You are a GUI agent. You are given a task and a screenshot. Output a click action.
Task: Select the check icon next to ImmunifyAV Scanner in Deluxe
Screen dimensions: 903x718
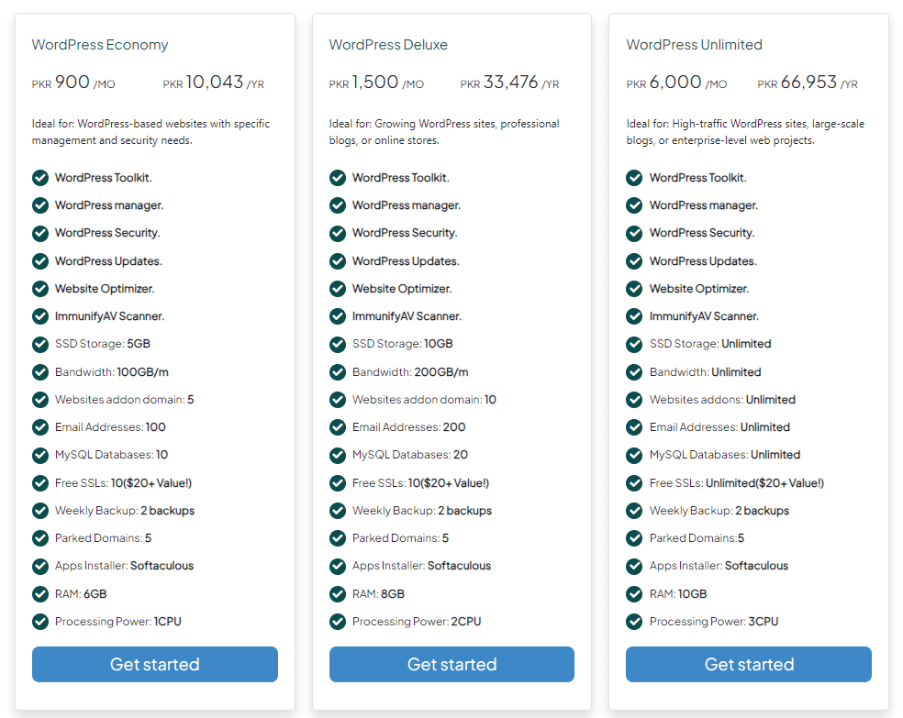point(338,316)
